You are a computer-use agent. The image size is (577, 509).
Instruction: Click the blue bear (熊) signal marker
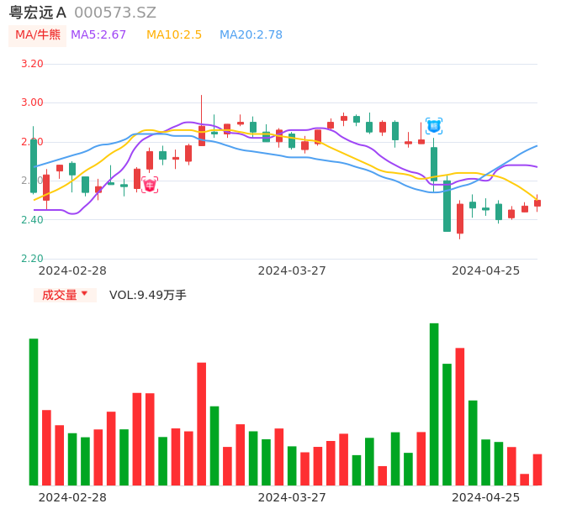point(434,126)
